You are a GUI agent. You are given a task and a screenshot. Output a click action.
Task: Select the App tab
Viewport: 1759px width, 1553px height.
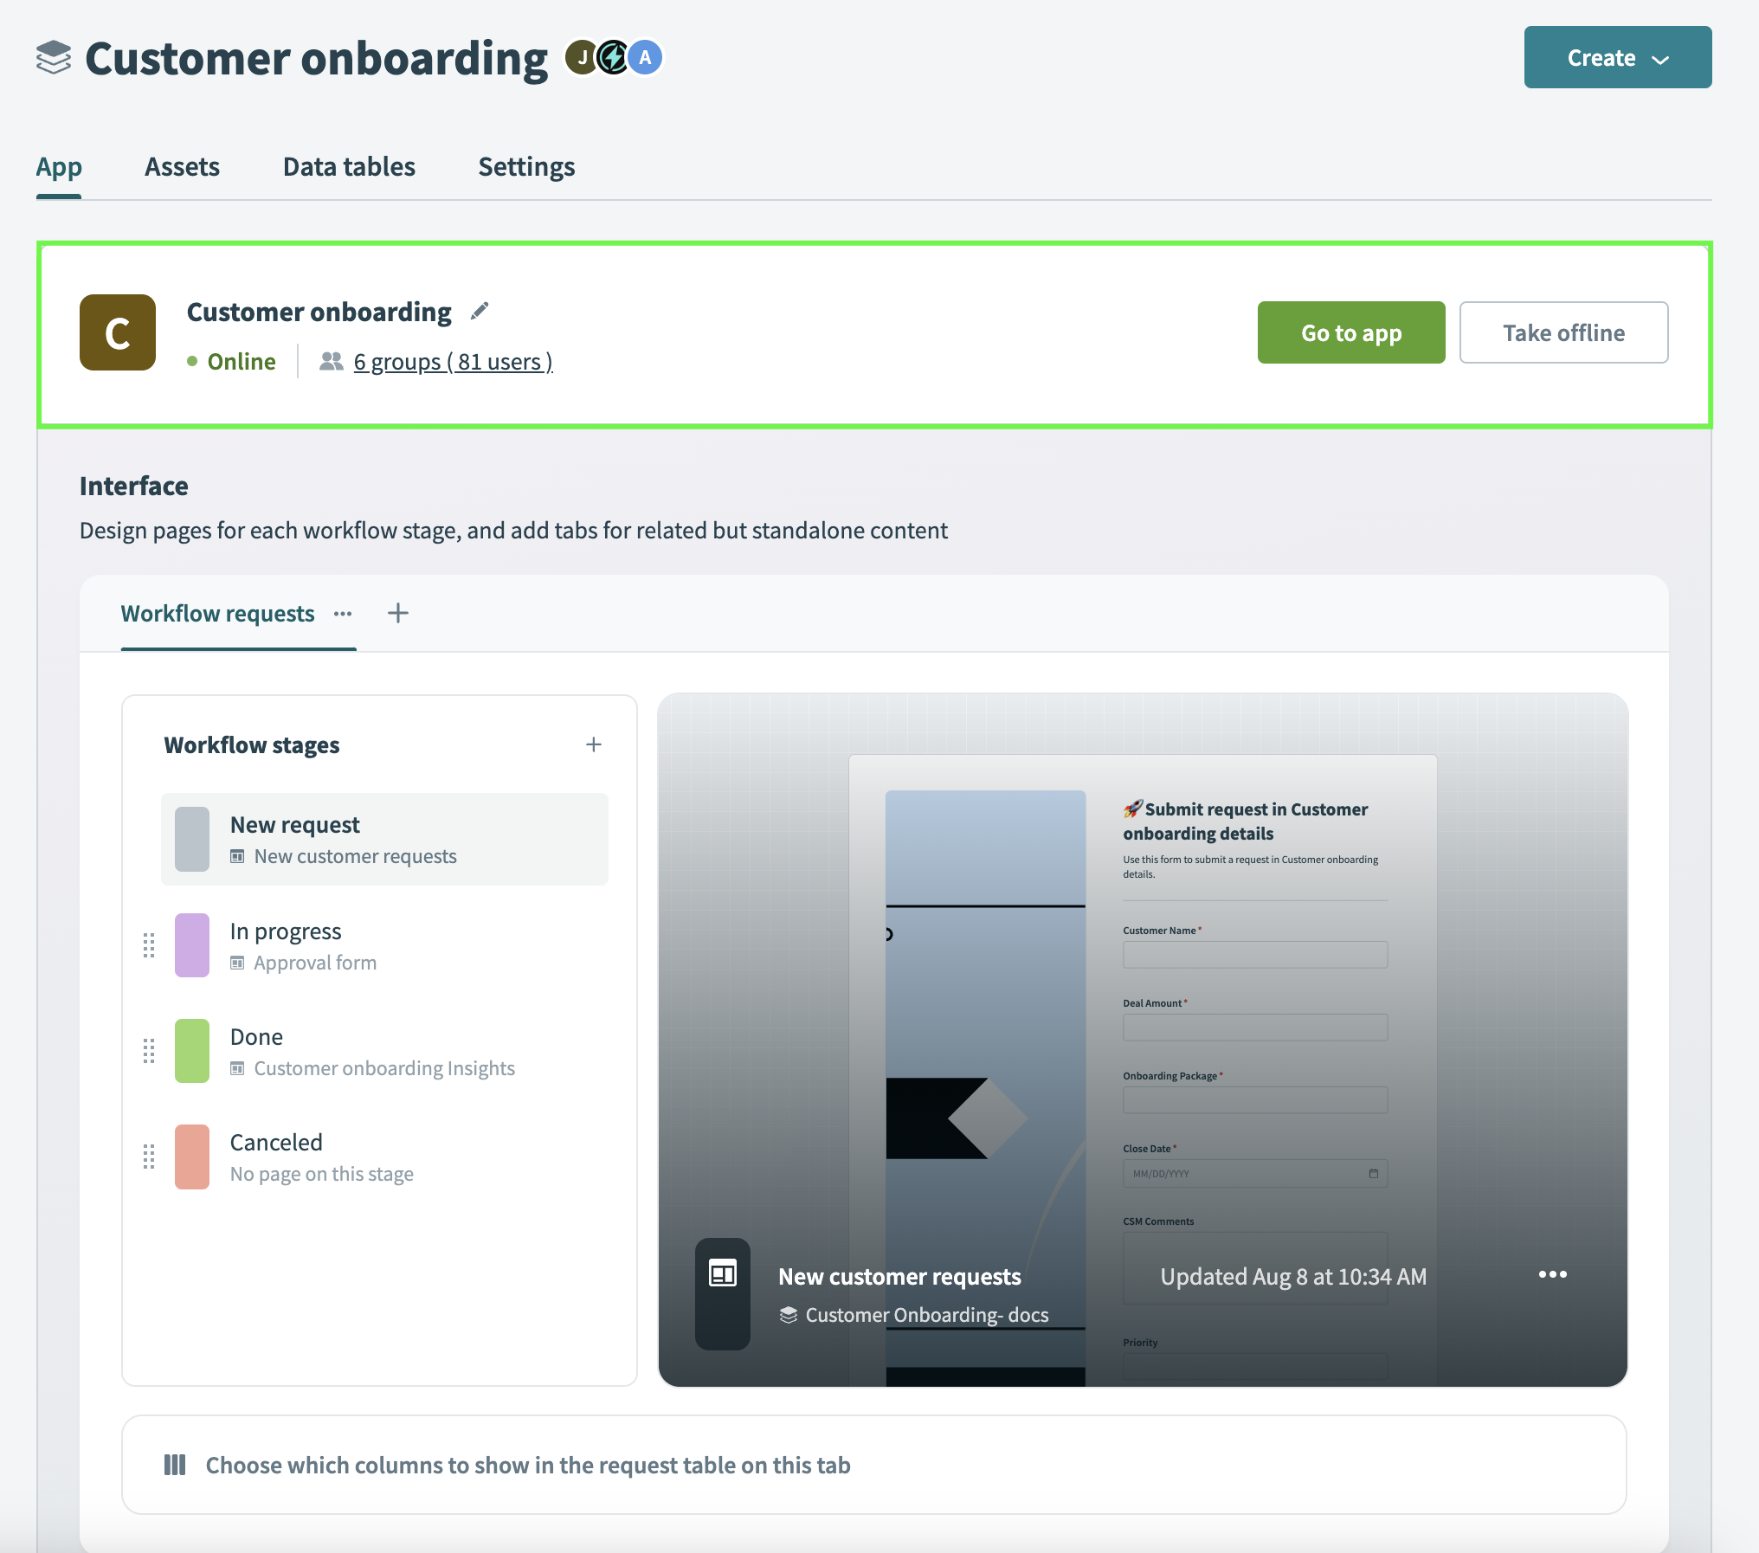[59, 164]
